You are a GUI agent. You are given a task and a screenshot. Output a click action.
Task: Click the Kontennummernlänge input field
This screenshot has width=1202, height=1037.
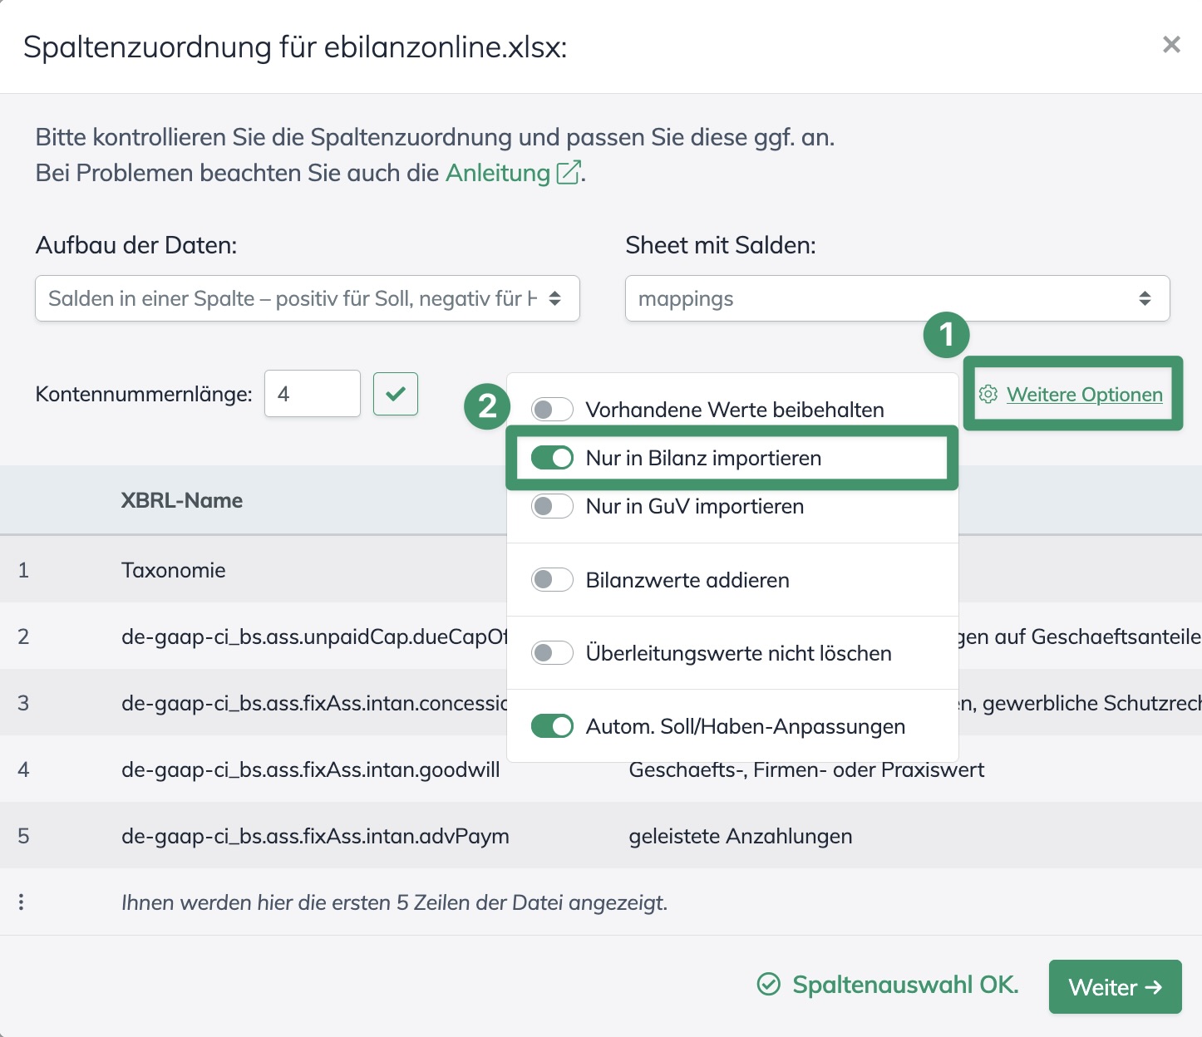click(x=313, y=393)
